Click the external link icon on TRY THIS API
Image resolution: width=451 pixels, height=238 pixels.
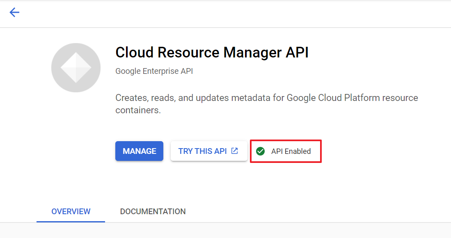[x=235, y=151]
